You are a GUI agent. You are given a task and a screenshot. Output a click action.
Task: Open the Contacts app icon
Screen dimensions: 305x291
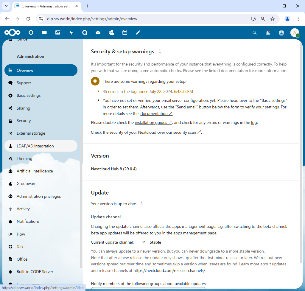click(111, 32)
